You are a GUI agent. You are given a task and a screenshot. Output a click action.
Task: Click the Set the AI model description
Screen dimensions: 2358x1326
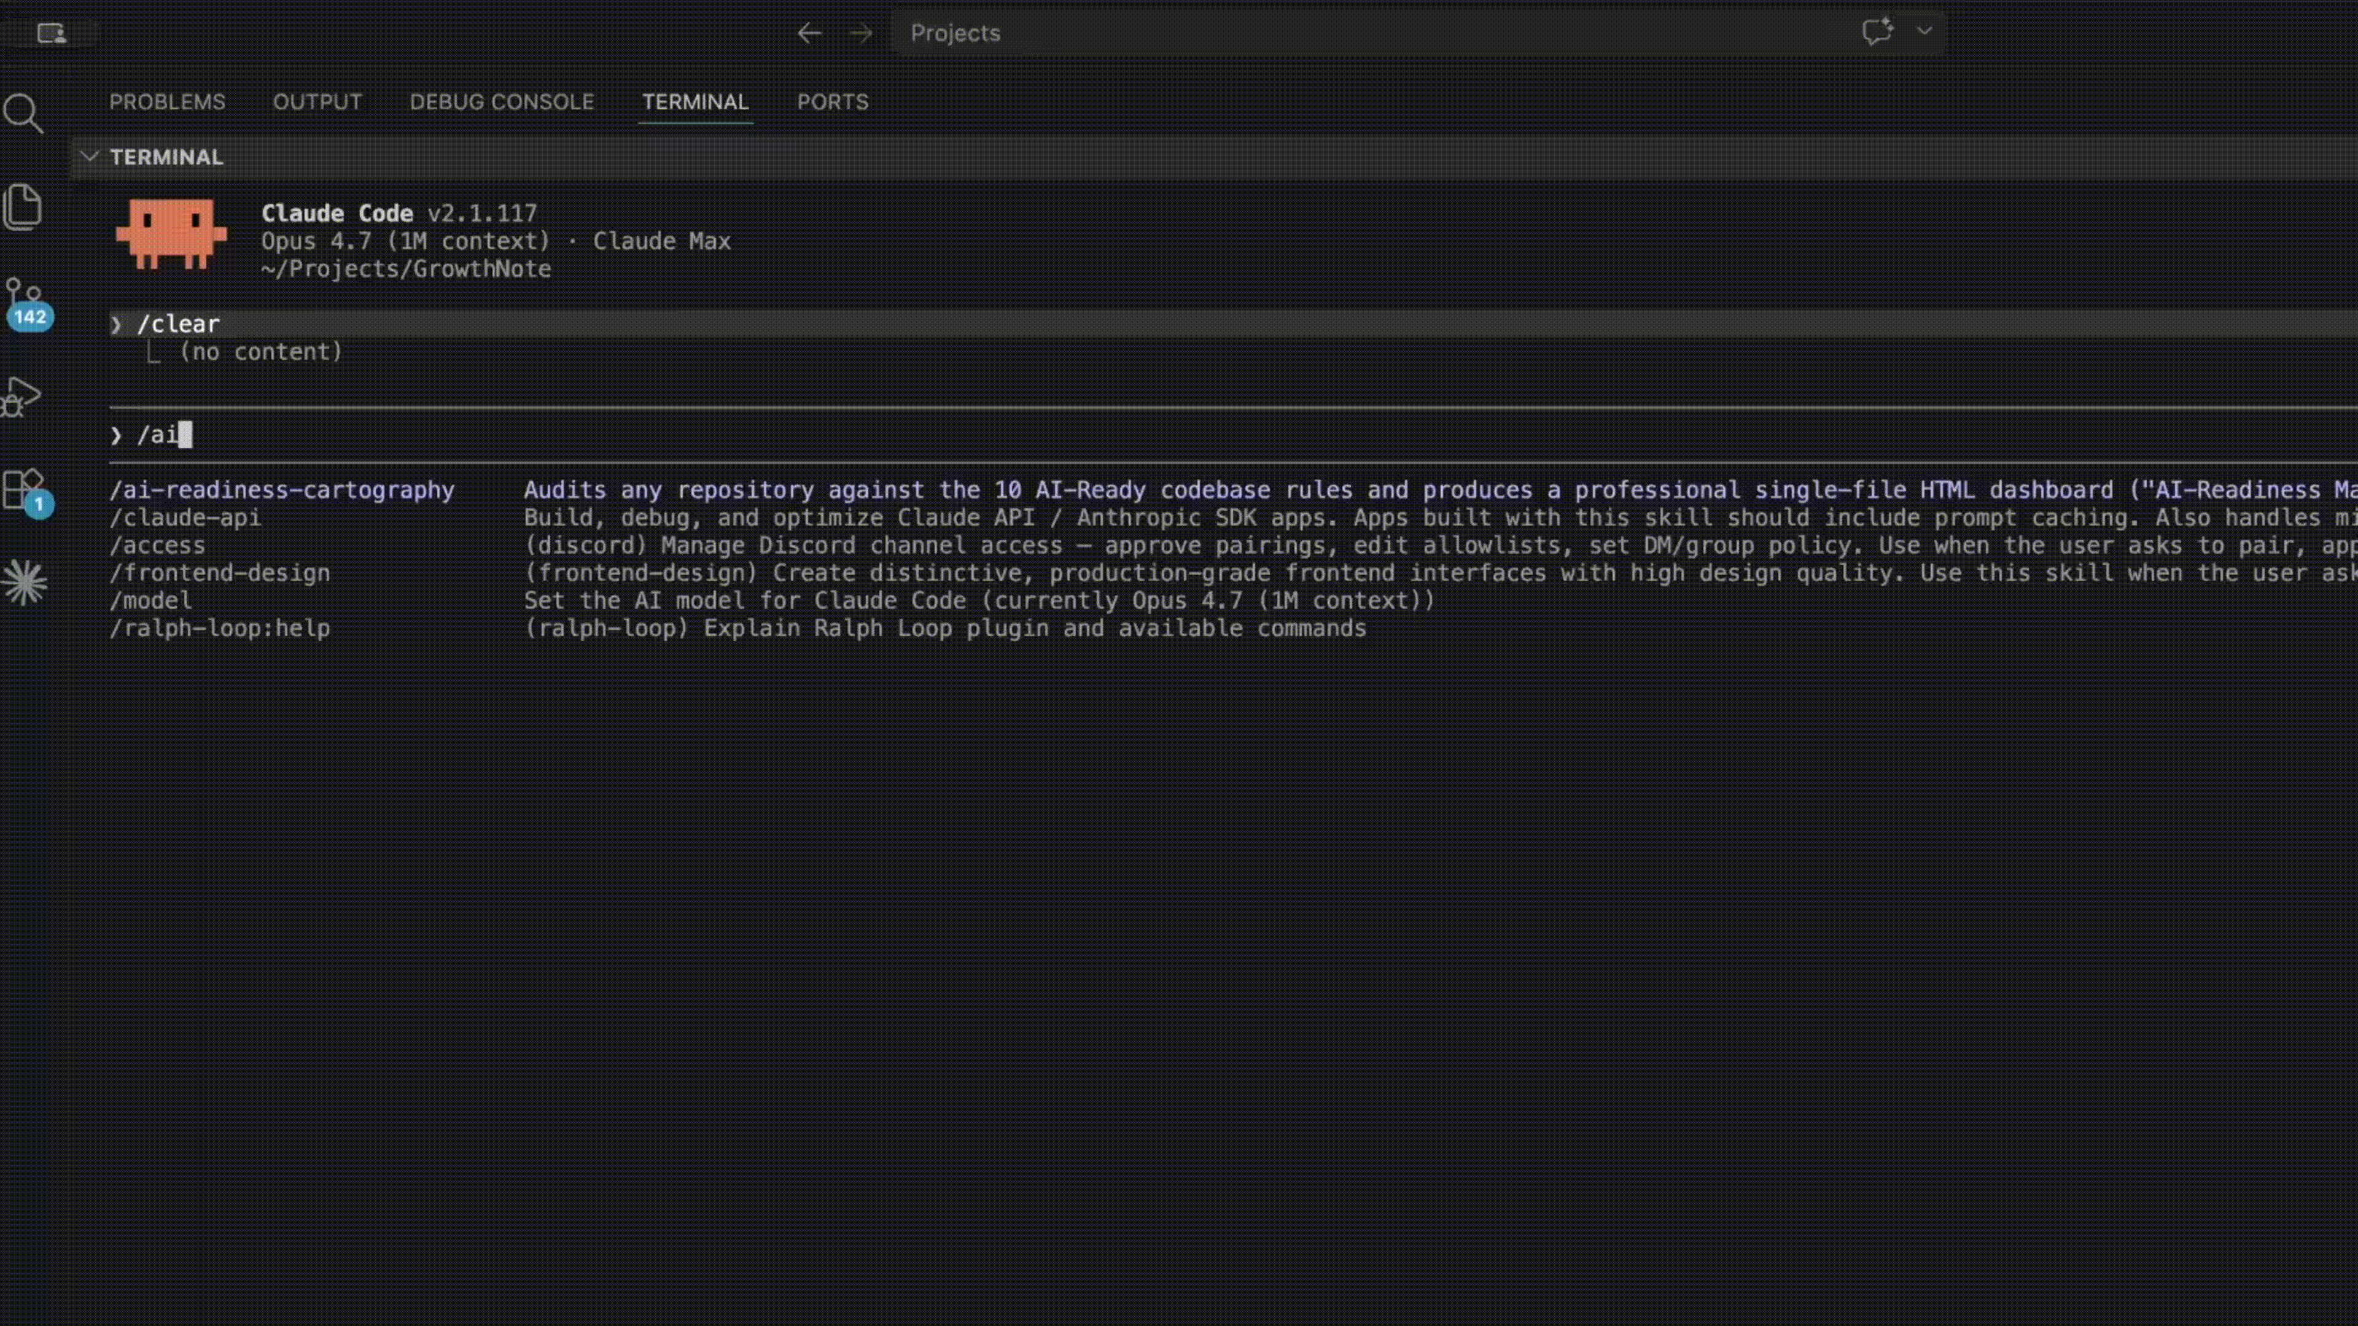[979, 600]
